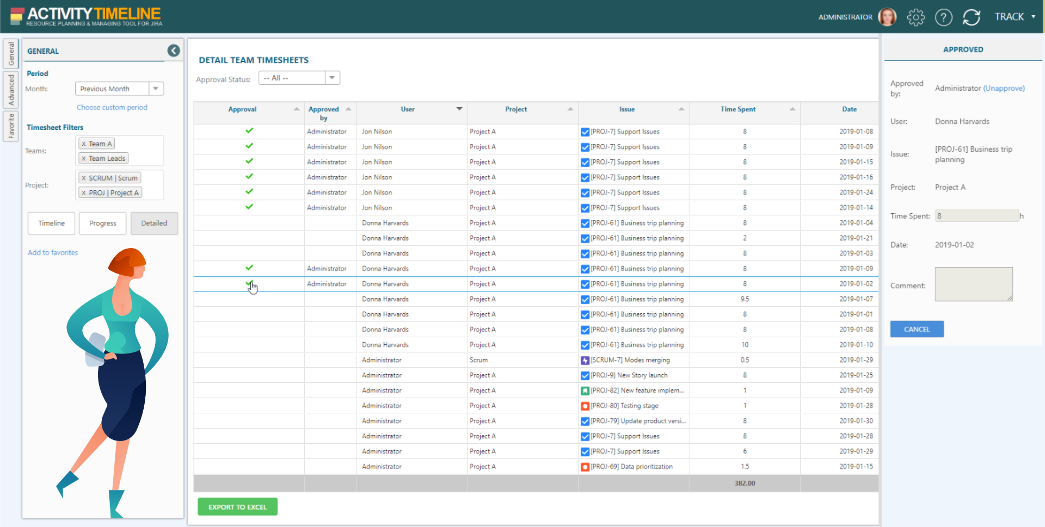Screen dimensions: 1045x527
Task: Sort by Approval column arrow
Action: pos(297,109)
